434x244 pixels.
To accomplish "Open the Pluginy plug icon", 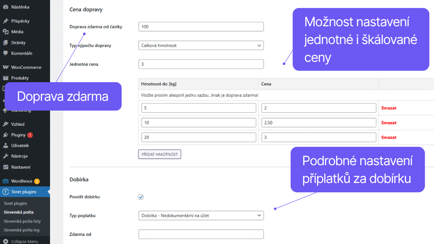I will coord(6,134).
